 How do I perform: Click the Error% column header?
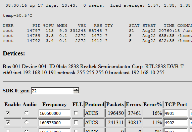click(x=152, y=104)
